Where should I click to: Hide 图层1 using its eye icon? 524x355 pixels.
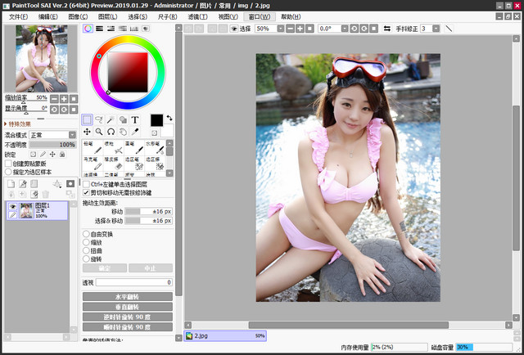click(x=12, y=208)
